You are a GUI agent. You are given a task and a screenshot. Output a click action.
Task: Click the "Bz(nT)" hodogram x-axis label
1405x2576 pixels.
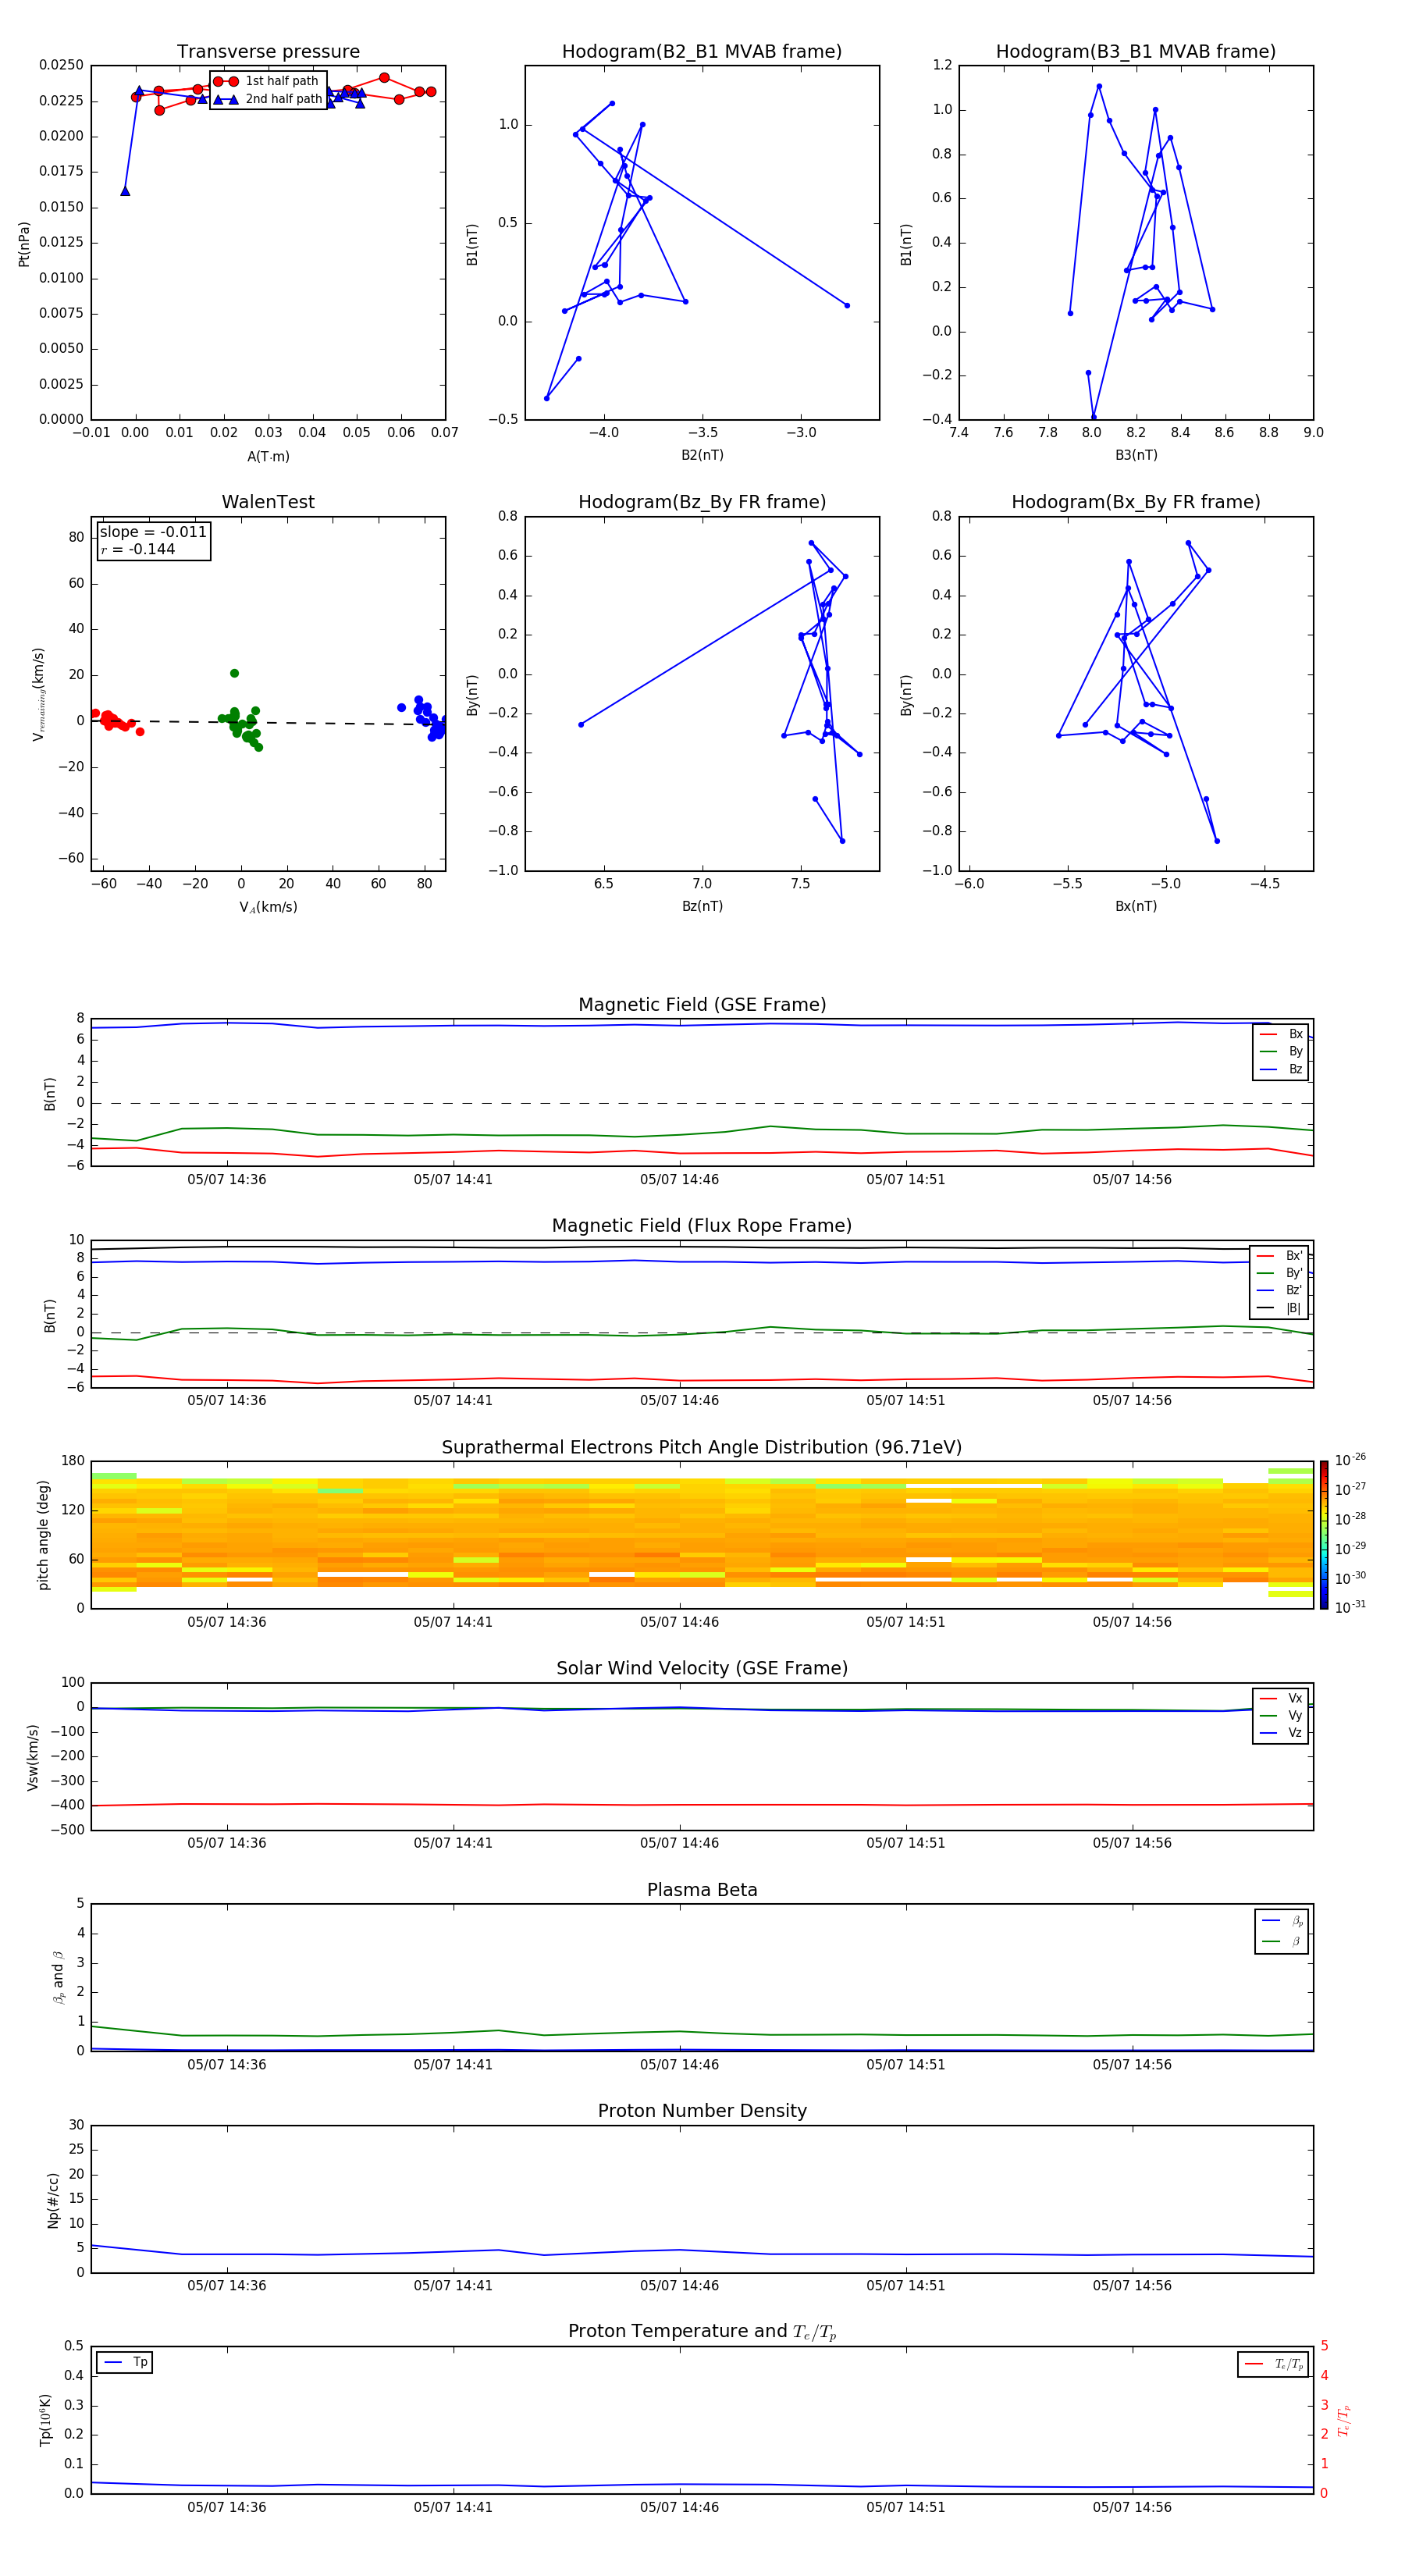coord(702,906)
